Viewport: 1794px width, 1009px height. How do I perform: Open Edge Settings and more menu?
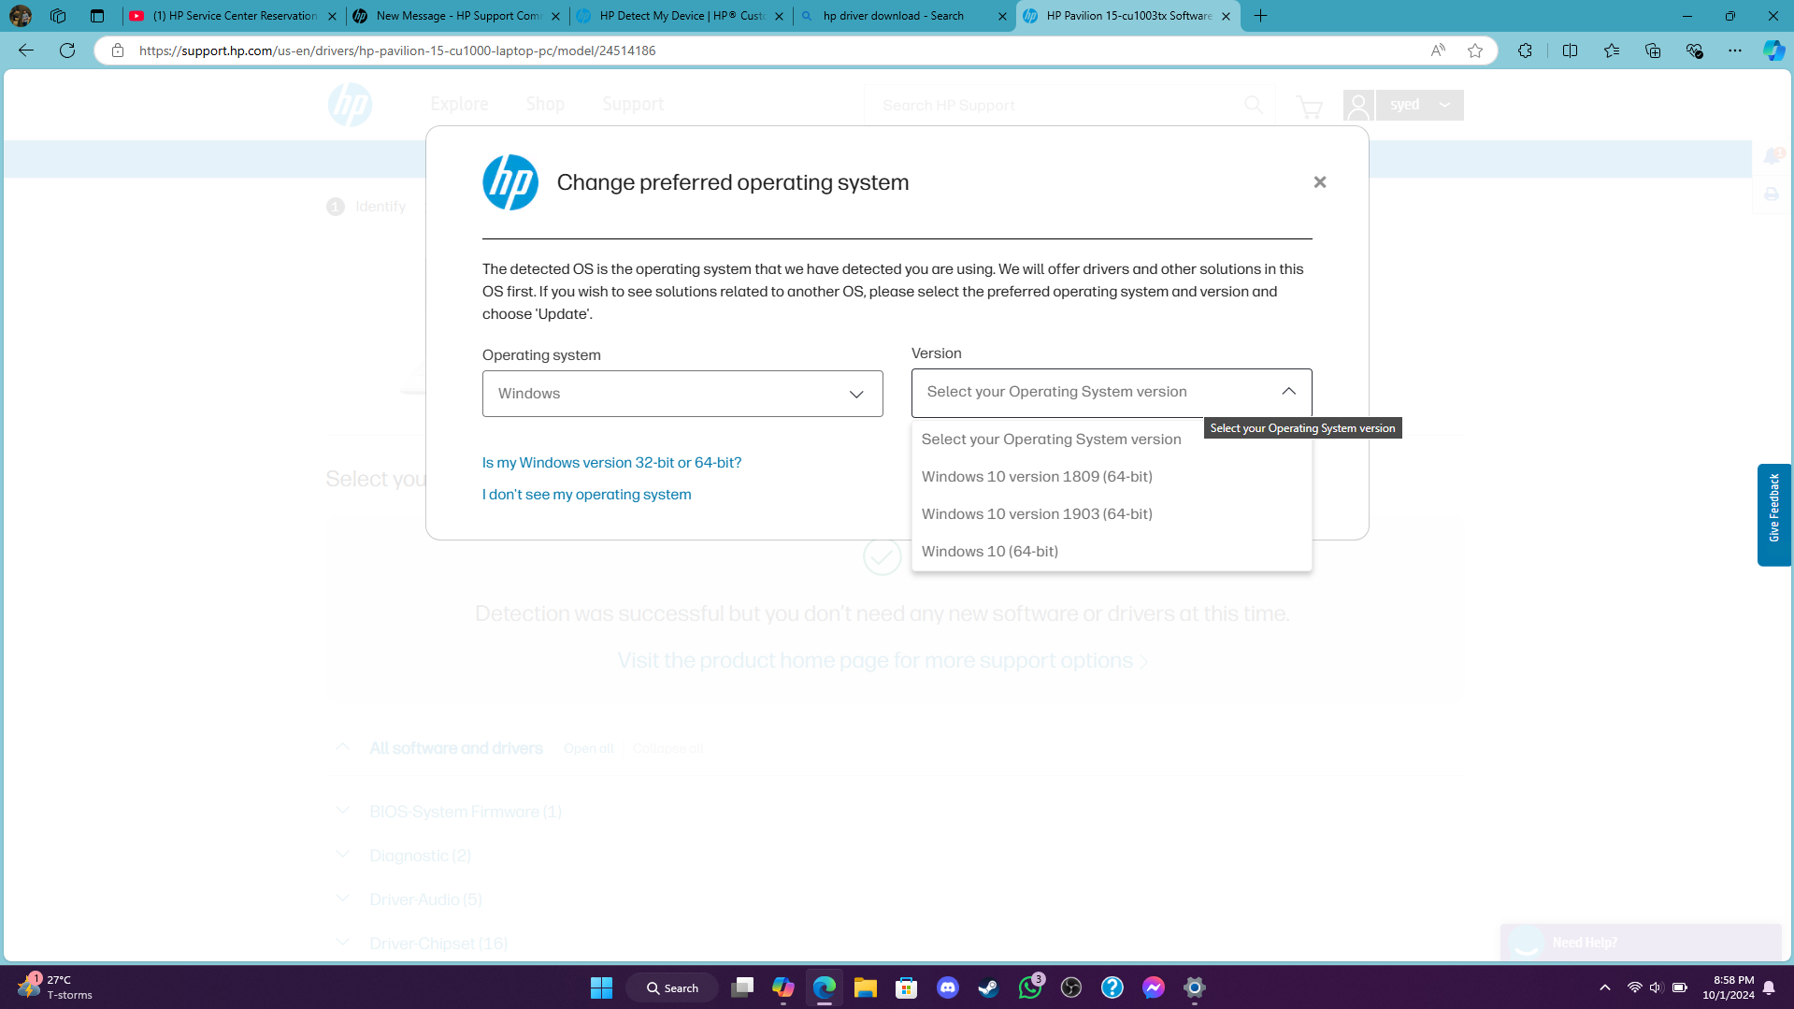pos(1735,50)
